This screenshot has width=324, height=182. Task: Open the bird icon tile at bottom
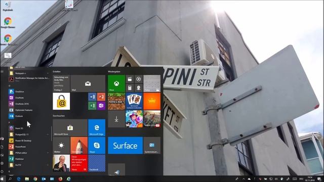pyautogui.click(x=116, y=170)
